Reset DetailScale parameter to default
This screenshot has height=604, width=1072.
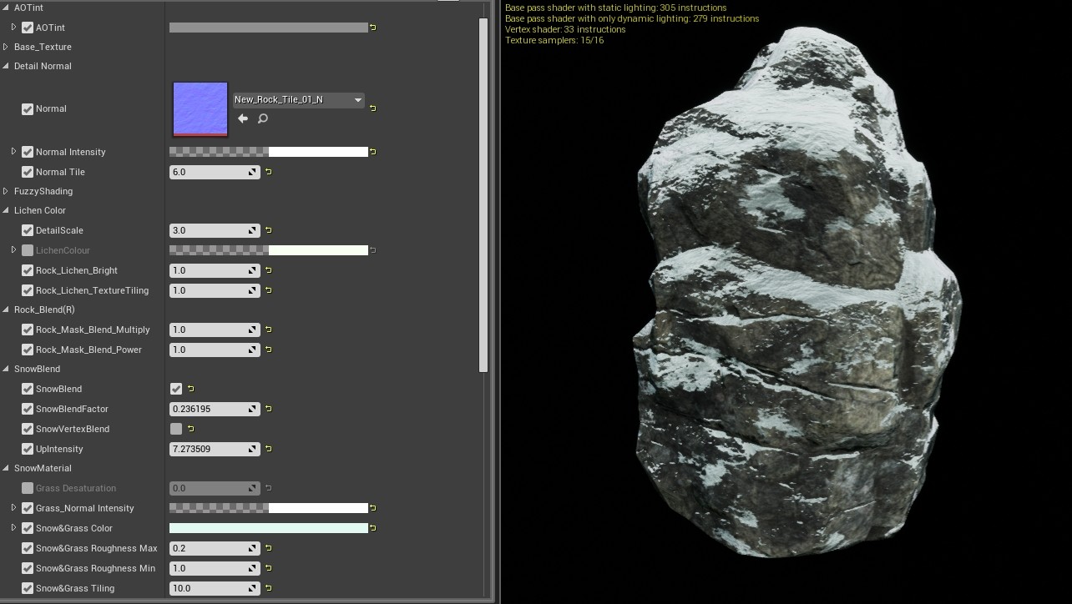(268, 230)
